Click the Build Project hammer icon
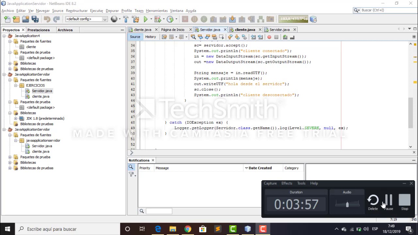The image size is (418, 235). [126, 19]
